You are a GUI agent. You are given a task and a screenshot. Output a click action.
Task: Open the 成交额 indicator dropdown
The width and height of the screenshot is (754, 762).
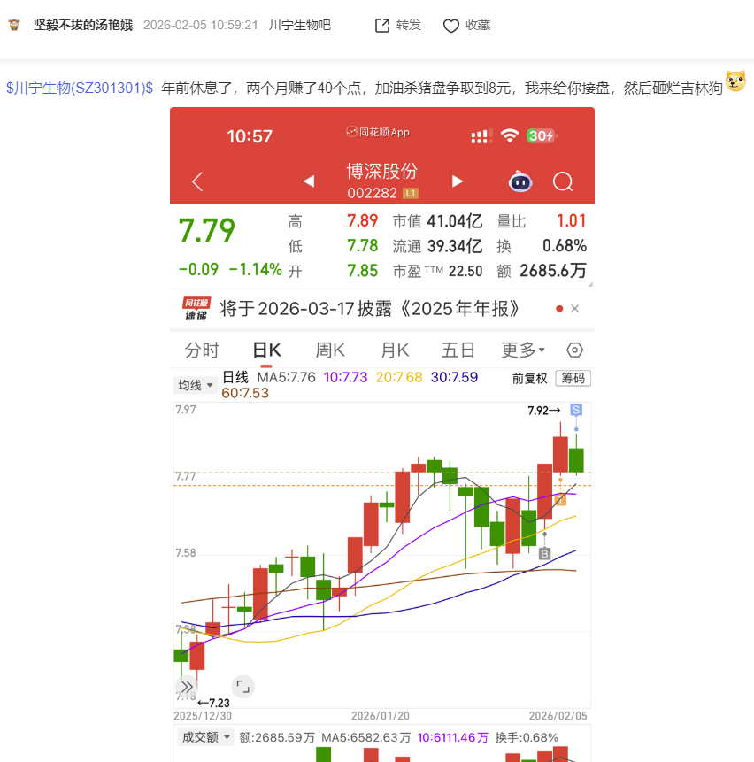[204, 738]
